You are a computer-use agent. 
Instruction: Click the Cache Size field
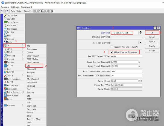coord(124,81)
